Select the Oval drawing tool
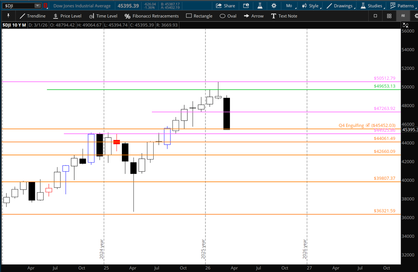Screen dimensions: 418x272 (x=228, y=16)
